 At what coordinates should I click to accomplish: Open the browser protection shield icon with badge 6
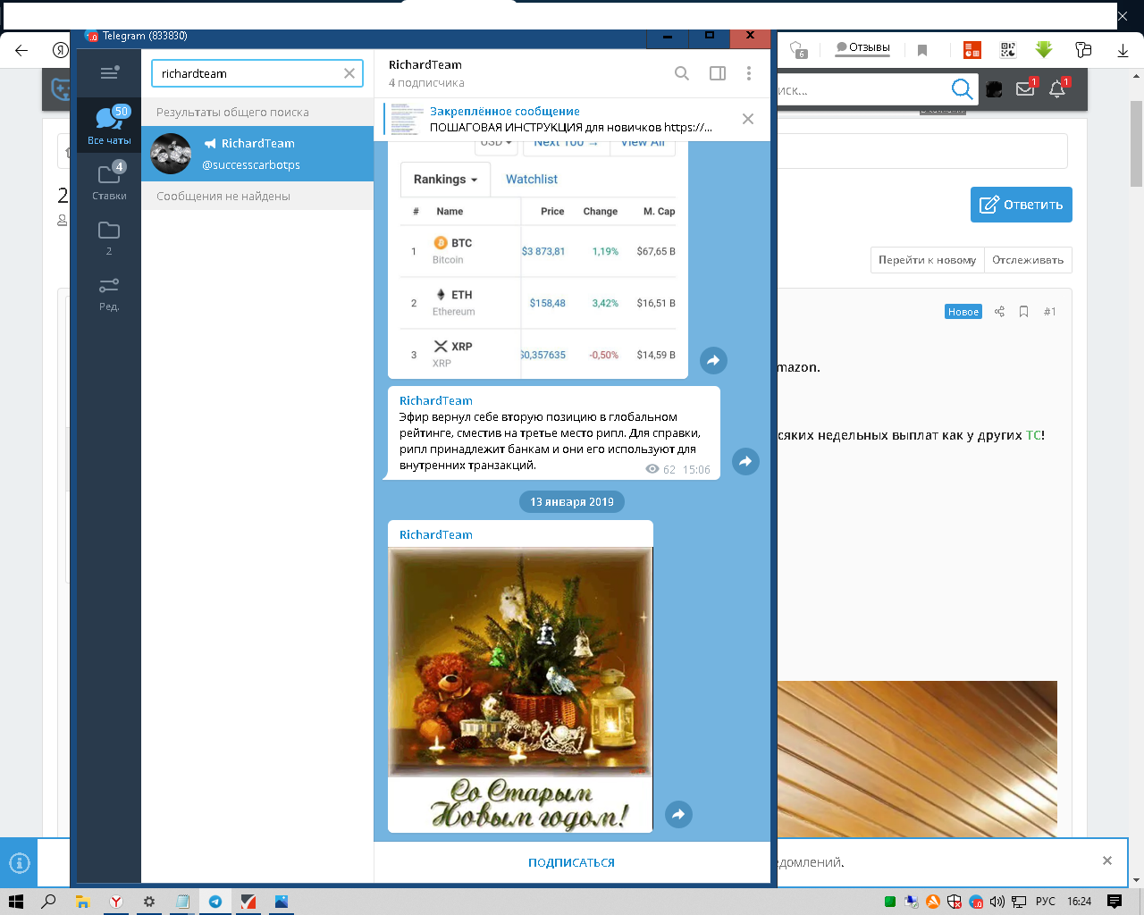click(799, 50)
